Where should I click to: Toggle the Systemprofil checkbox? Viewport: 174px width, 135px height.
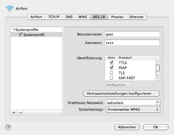point(20,35)
